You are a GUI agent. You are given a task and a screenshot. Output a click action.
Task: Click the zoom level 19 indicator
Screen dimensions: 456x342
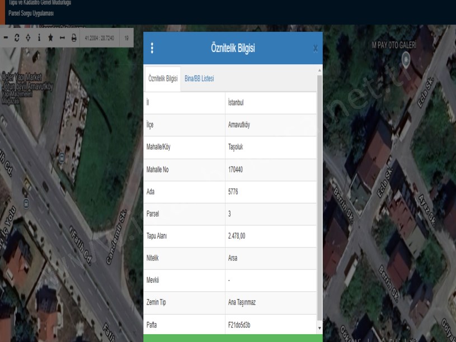tap(127, 38)
